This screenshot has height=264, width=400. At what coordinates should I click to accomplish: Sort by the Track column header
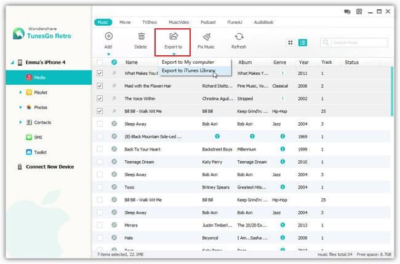click(327, 62)
